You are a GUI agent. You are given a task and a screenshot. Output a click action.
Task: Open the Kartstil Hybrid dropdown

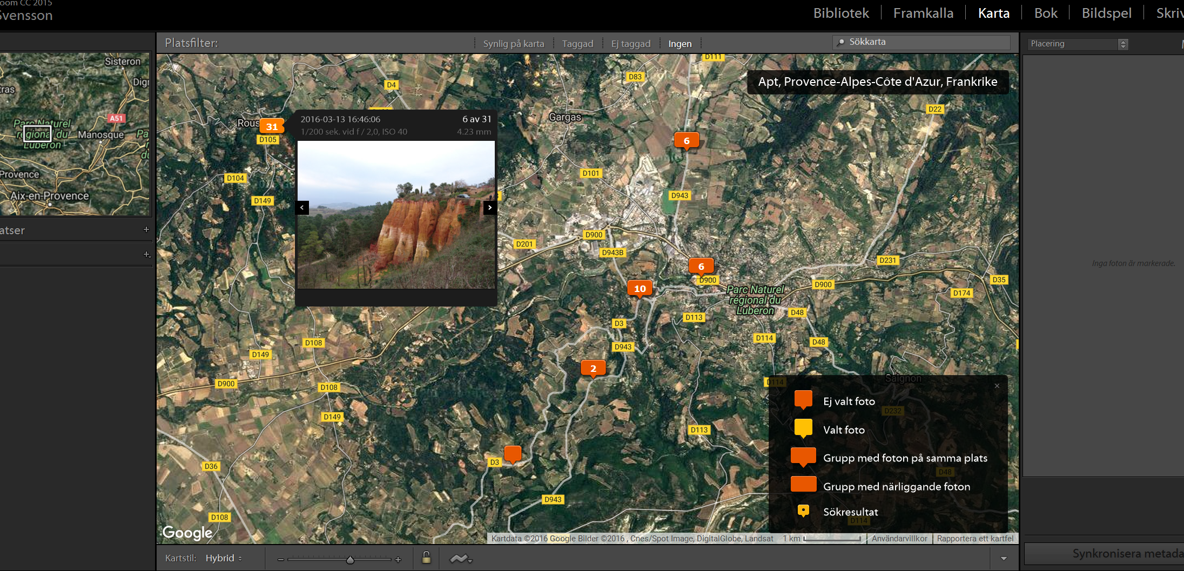[224, 558]
